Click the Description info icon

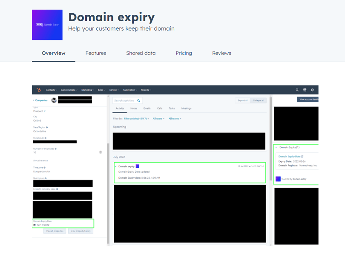coord(46,178)
